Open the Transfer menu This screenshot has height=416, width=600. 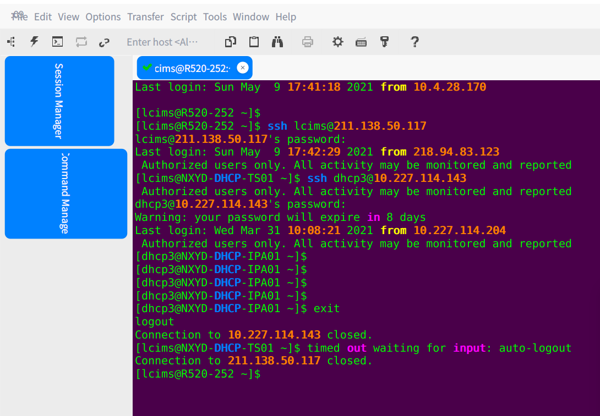(x=145, y=16)
